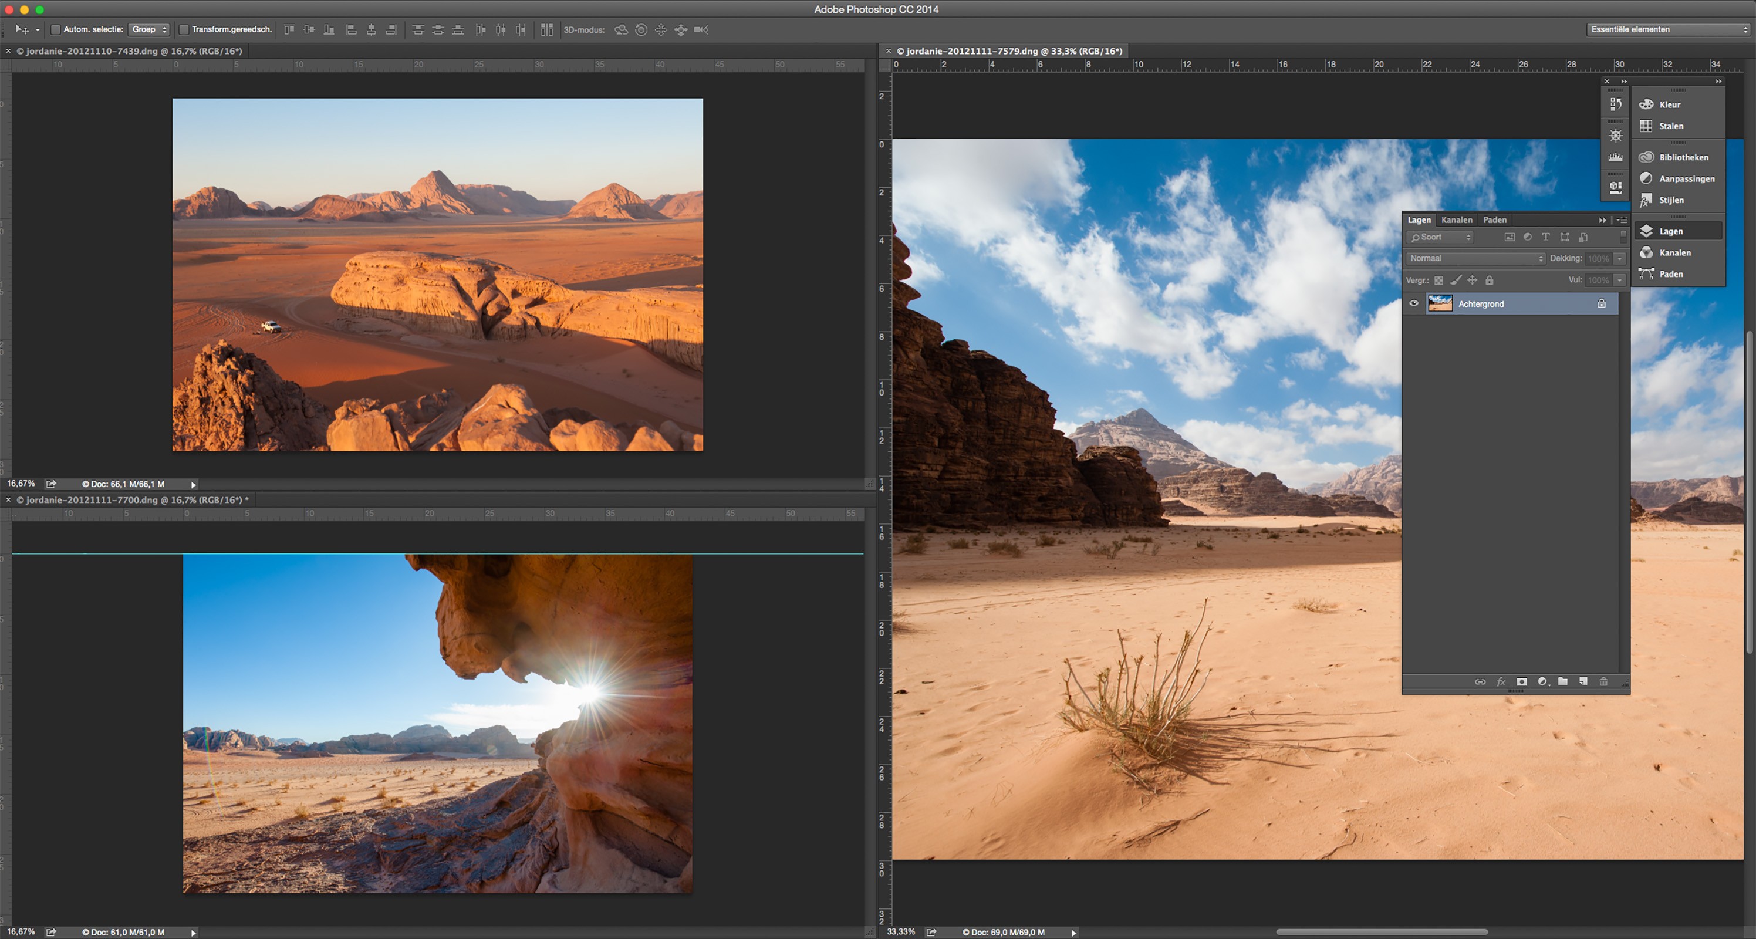Switch to the Kanalen tab
Viewport: 1756px width, 939px height.
pos(1456,219)
